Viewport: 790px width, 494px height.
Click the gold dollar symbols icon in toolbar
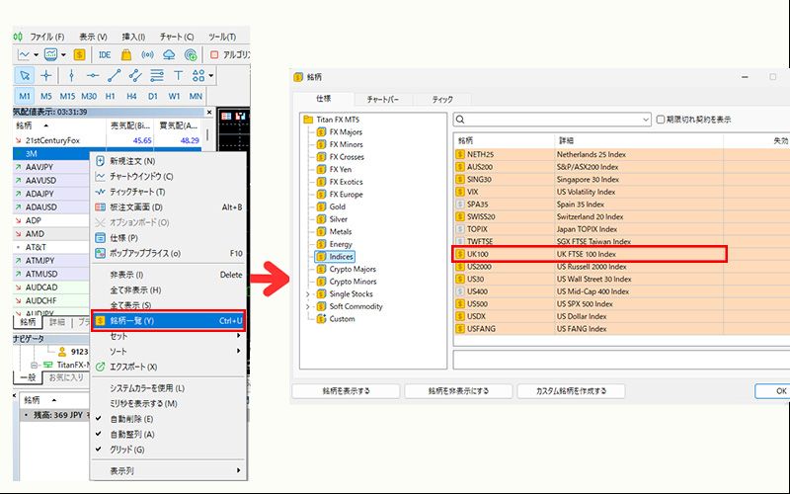[x=79, y=54]
